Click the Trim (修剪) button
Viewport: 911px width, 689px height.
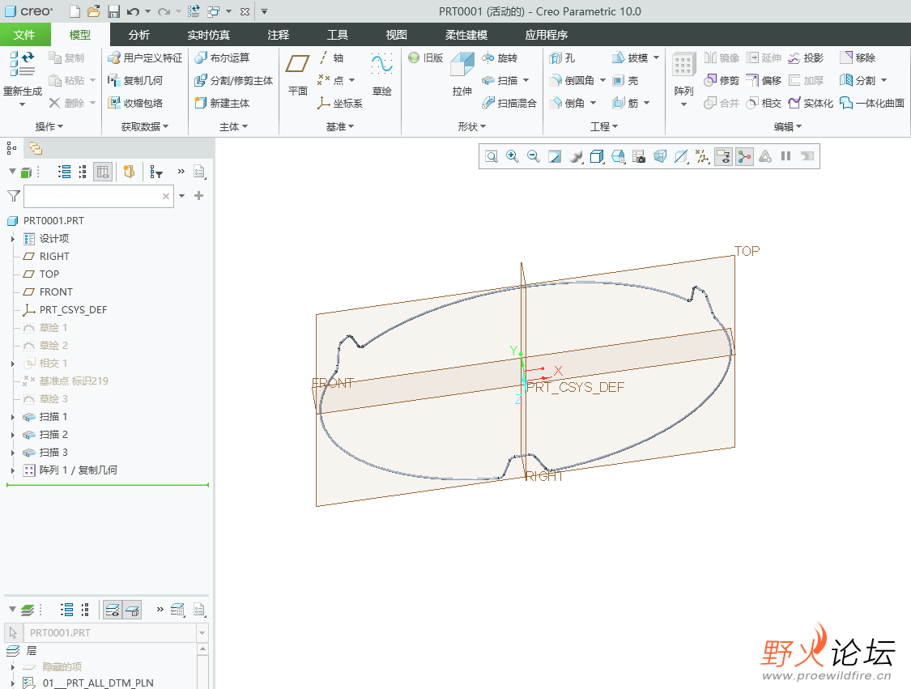(722, 80)
